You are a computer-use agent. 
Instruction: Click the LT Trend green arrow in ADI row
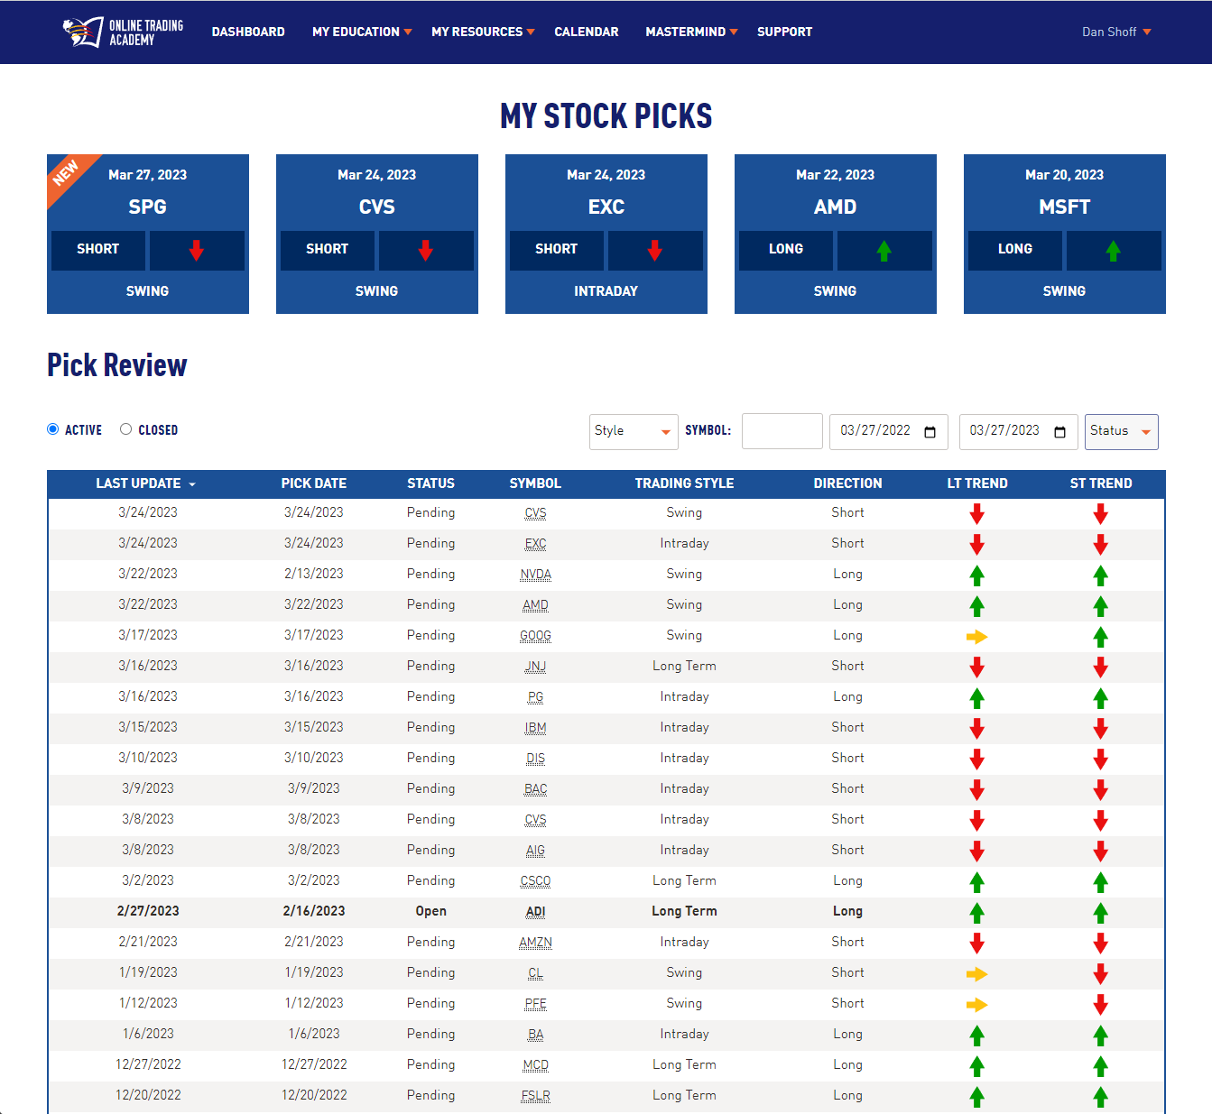point(976,913)
